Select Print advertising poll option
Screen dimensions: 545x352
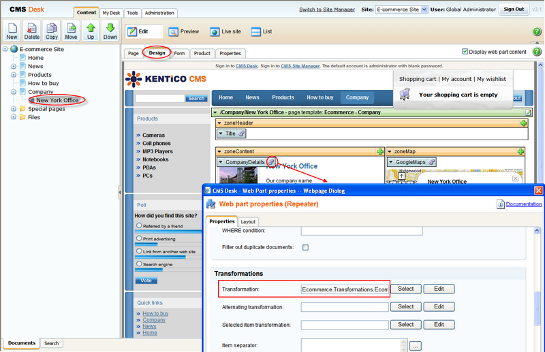pyautogui.click(x=139, y=238)
